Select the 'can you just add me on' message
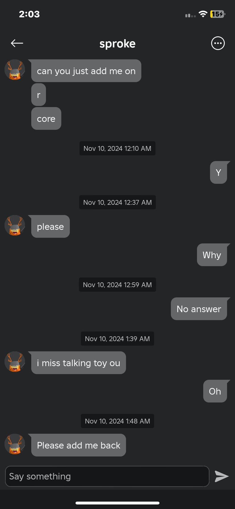 pyautogui.click(x=86, y=71)
